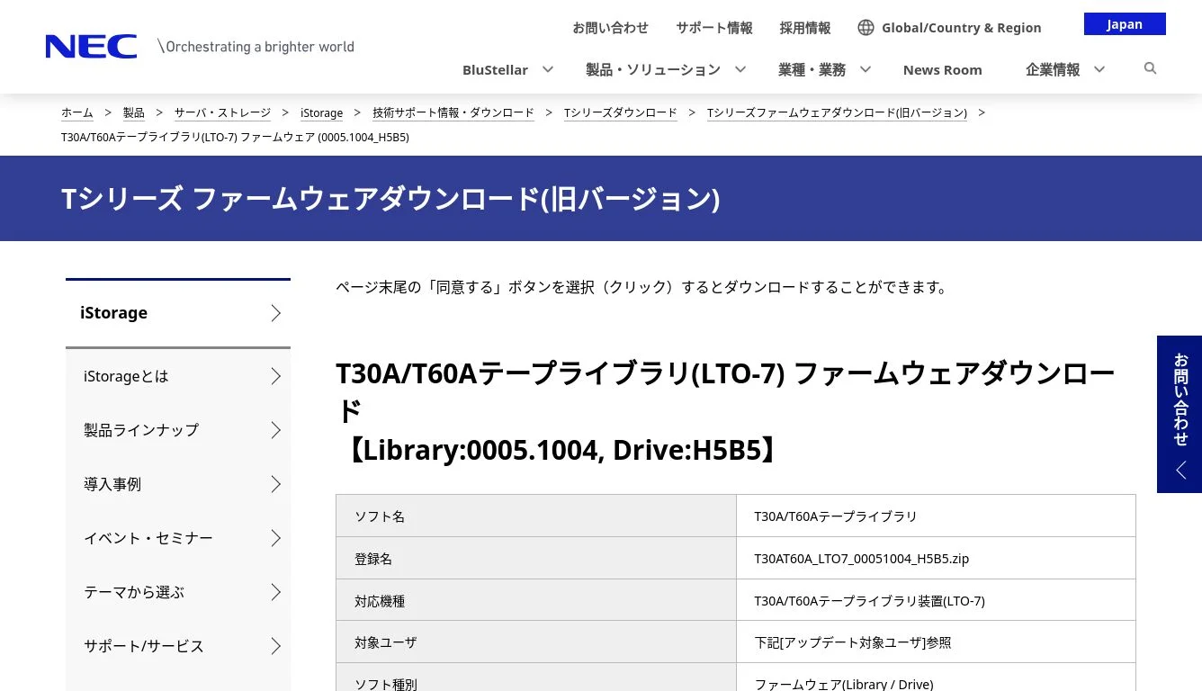The width and height of the screenshot is (1202, 691).
Task: Click T30A/T60Aテープライブラリ装置(LTO-7) cell
Action: [936, 601]
